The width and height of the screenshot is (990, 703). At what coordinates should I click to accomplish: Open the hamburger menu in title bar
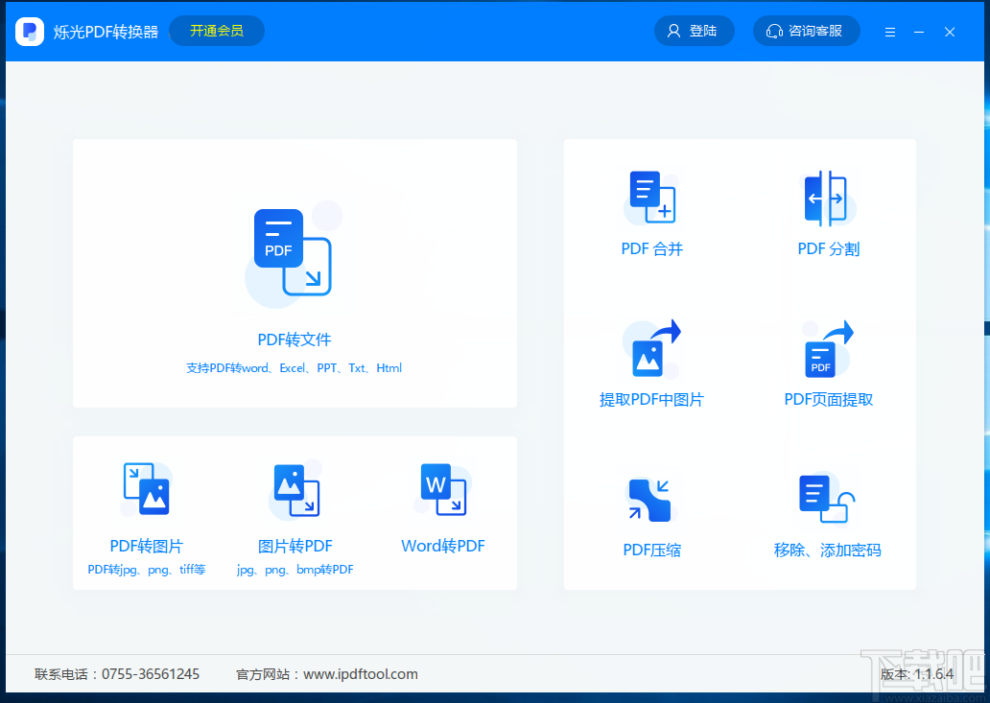pos(890,31)
